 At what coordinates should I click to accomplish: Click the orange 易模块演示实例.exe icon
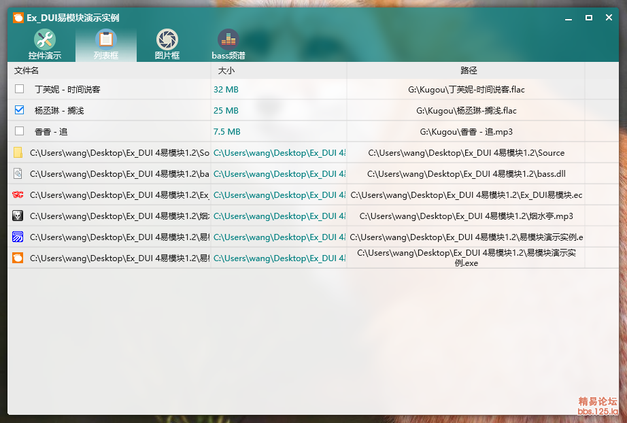point(18,258)
